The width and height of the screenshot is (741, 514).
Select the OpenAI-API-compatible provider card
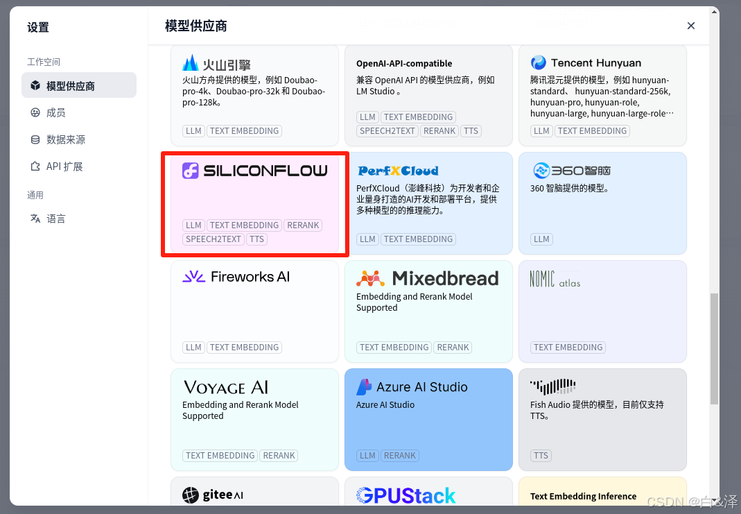(x=428, y=95)
